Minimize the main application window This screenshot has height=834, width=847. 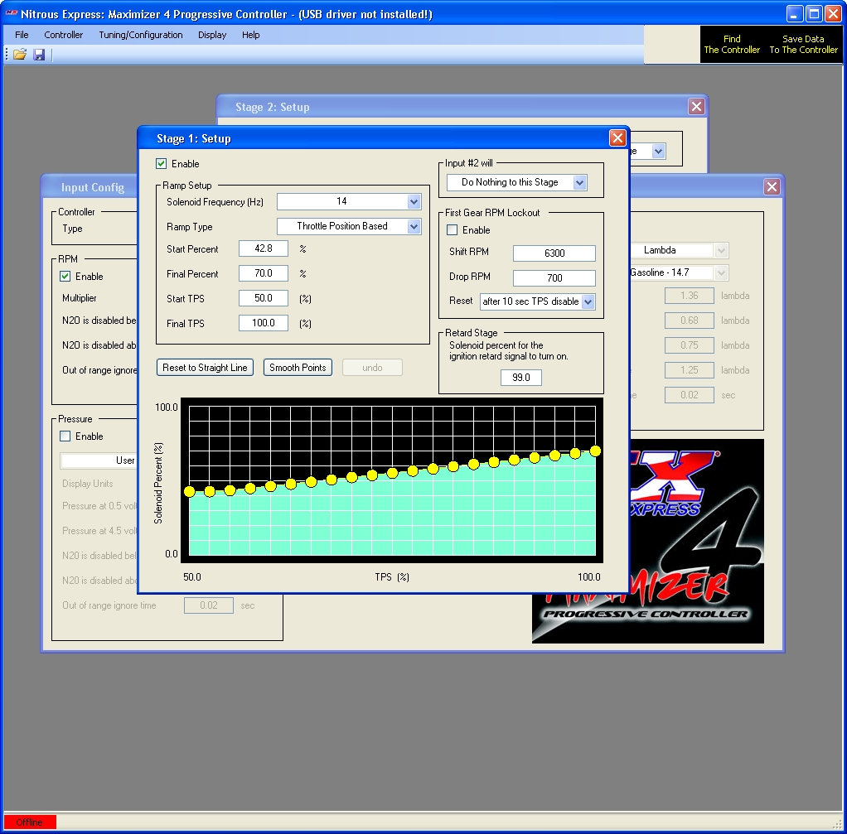coord(794,13)
